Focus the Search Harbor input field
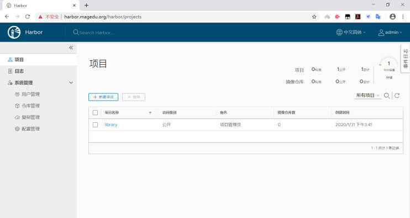Viewport: 410px width, 218px height. pyautogui.click(x=97, y=33)
